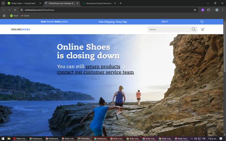This screenshot has width=226, height=141.
Task: Open the notification center
Action: [x=221, y=139]
